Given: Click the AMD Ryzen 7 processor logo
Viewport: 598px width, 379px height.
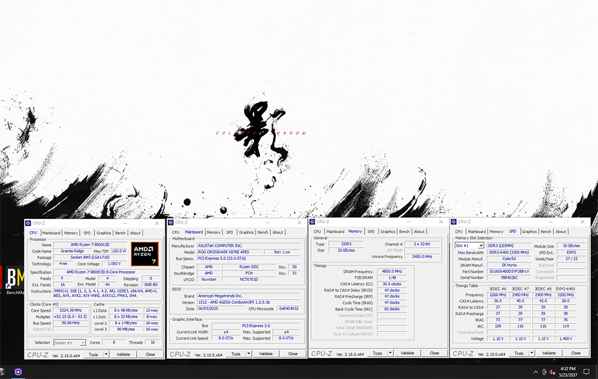Looking at the screenshot, I should pos(145,254).
